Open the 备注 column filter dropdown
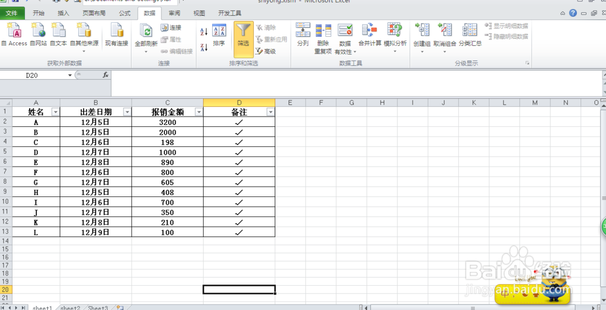Screen dimensions: 606x310 tap(270, 112)
